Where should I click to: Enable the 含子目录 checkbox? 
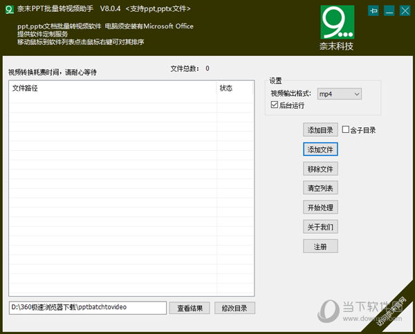[345, 129]
